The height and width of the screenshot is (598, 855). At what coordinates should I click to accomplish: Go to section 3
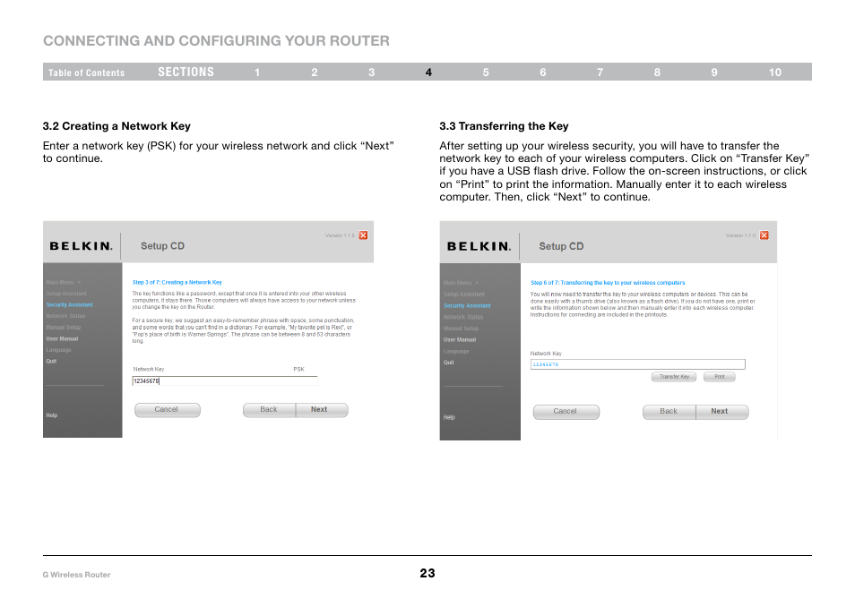pos(371,73)
